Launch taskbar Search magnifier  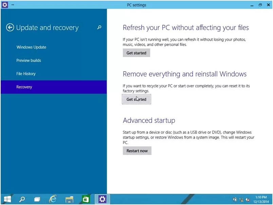22,199
